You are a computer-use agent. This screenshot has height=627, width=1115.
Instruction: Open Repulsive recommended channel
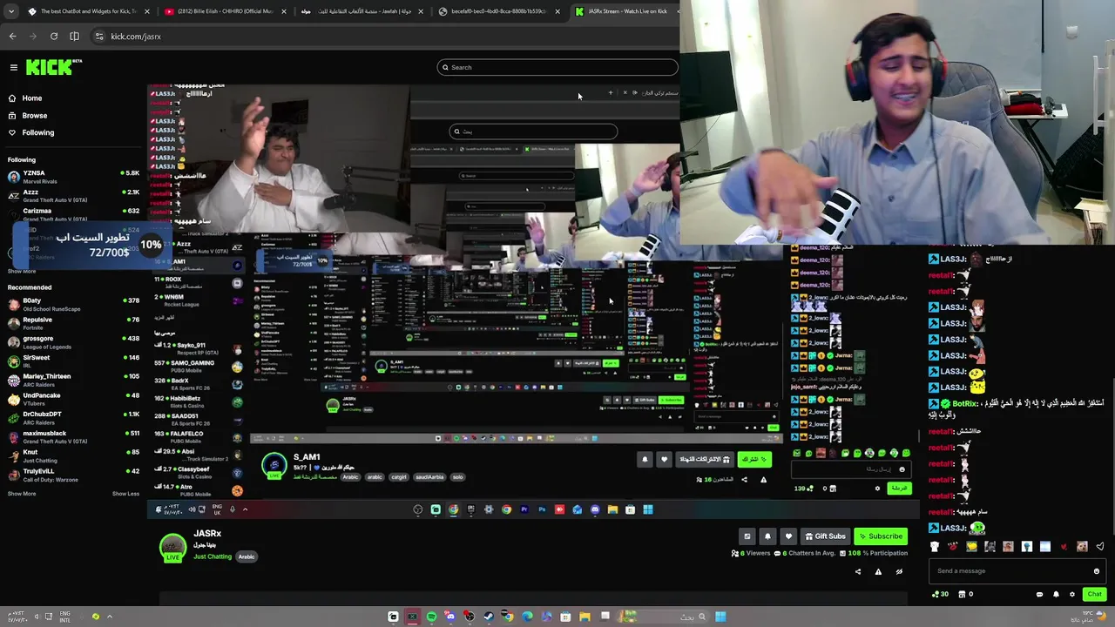click(x=73, y=323)
